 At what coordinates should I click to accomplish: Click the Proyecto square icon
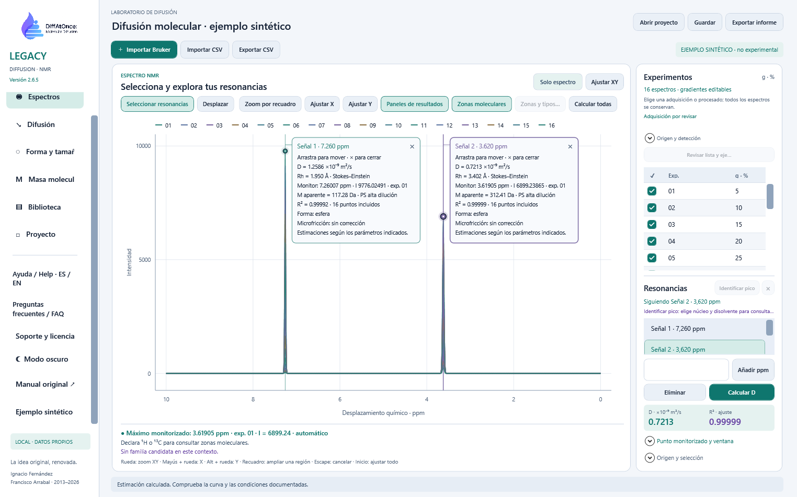18,235
